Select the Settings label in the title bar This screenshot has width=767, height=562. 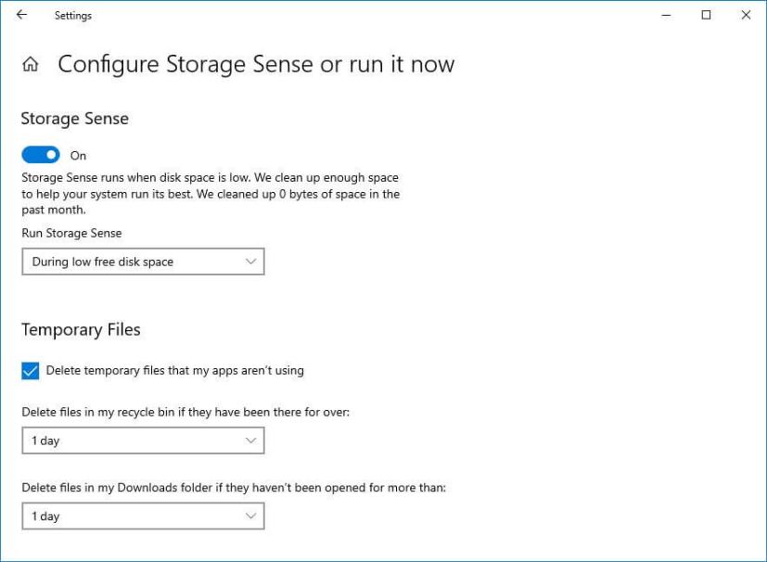[73, 15]
